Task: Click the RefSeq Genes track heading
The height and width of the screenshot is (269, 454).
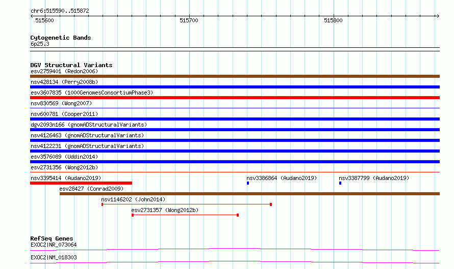Action: (x=52, y=238)
